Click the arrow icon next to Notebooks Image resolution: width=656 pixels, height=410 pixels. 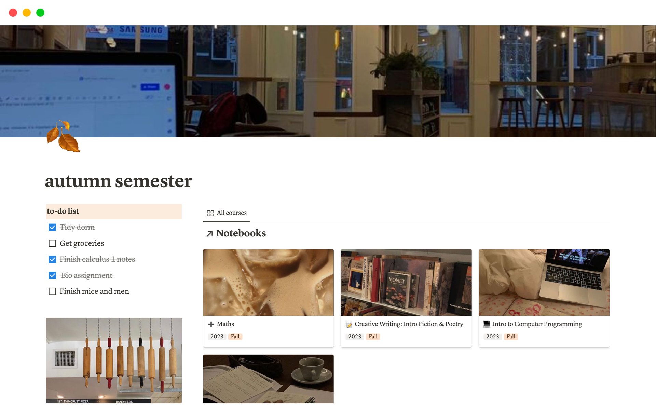[210, 234]
